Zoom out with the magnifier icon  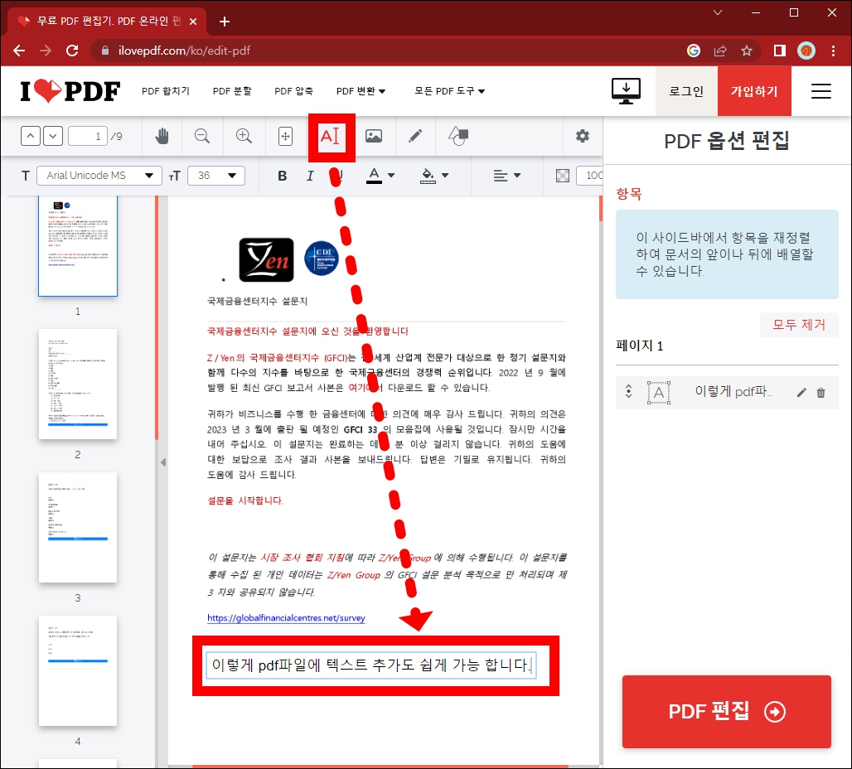(x=202, y=136)
